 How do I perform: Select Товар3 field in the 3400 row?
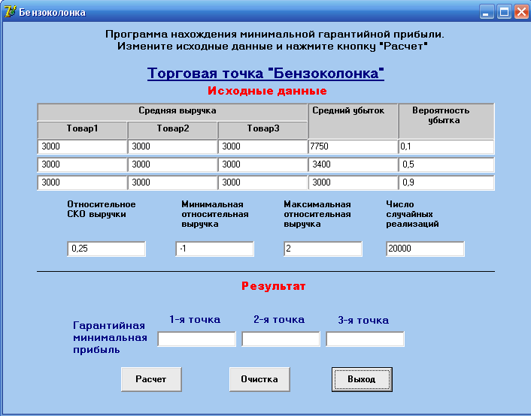(x=262, y=164)
